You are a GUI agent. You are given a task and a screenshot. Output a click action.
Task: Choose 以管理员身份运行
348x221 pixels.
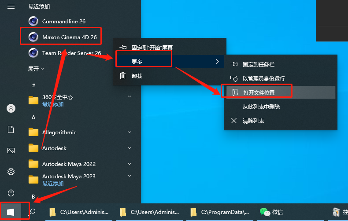coord(281,78)
